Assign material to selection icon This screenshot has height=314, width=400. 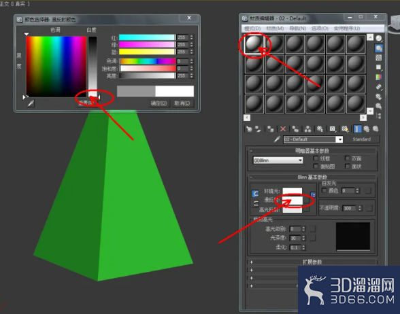click(271, 129)
